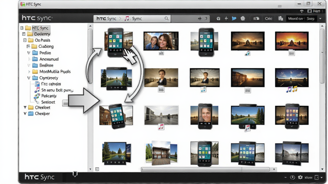Select the 'HTC Sync' root tree label

[x=40, y=28]
